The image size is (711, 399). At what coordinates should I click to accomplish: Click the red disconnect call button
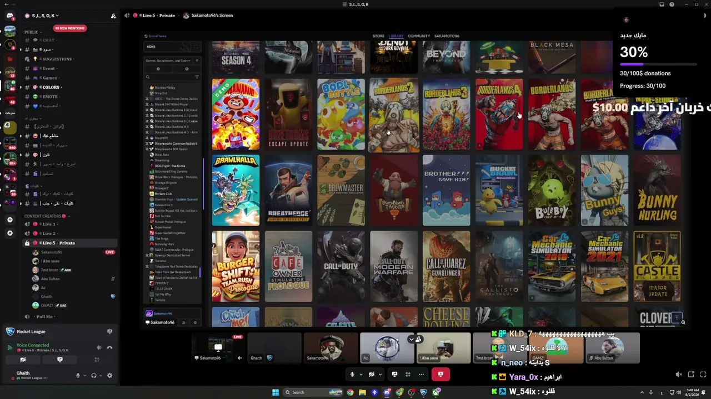(x=440, y=374)
